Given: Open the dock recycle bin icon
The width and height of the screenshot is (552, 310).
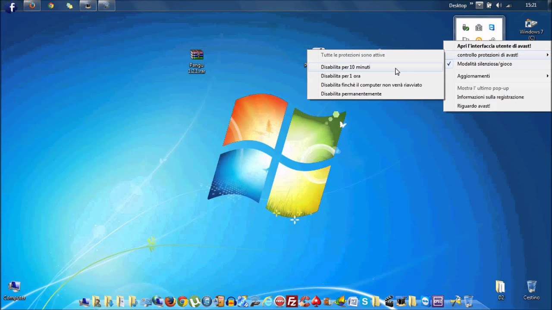Looking at the screenshot, I should 468,301.
